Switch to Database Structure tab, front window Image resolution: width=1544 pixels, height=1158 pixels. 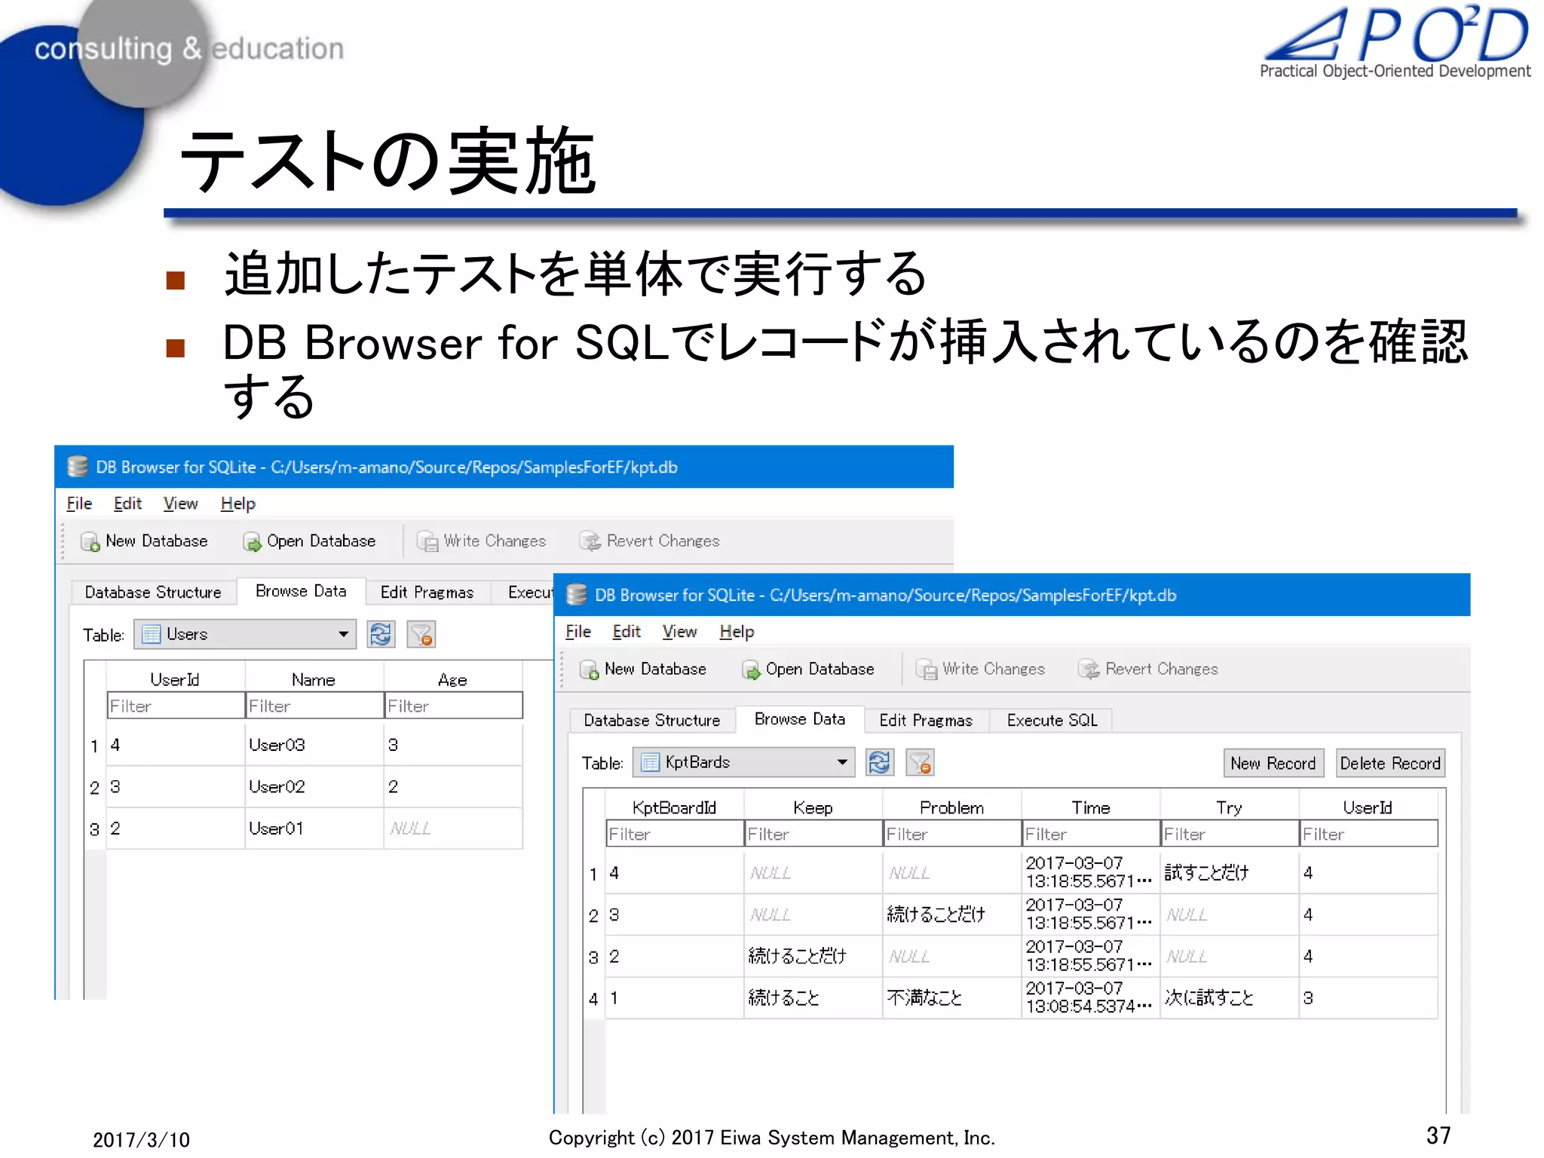click(652, 721)
